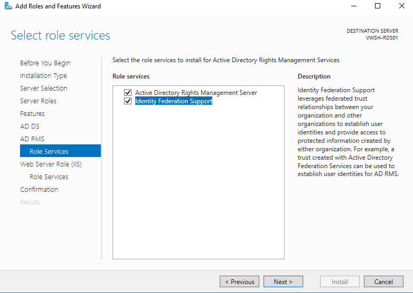Navigate to Features step
The height and width of the screenshot is (293, 413).
point(32,113)
